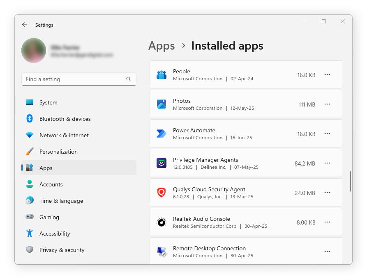The image size is (367, 279).
Task: Click the Bluetooth & devices icon
Action: point(30,119)
